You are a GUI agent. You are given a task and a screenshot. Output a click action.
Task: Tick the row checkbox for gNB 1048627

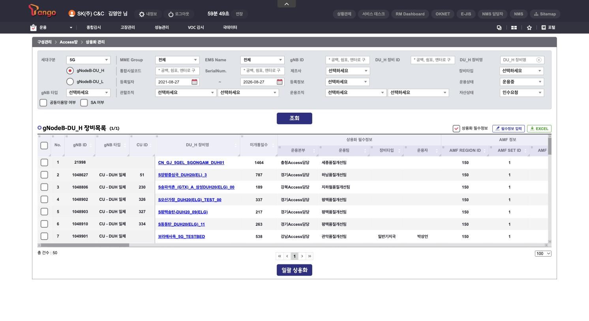coord(44,175)
